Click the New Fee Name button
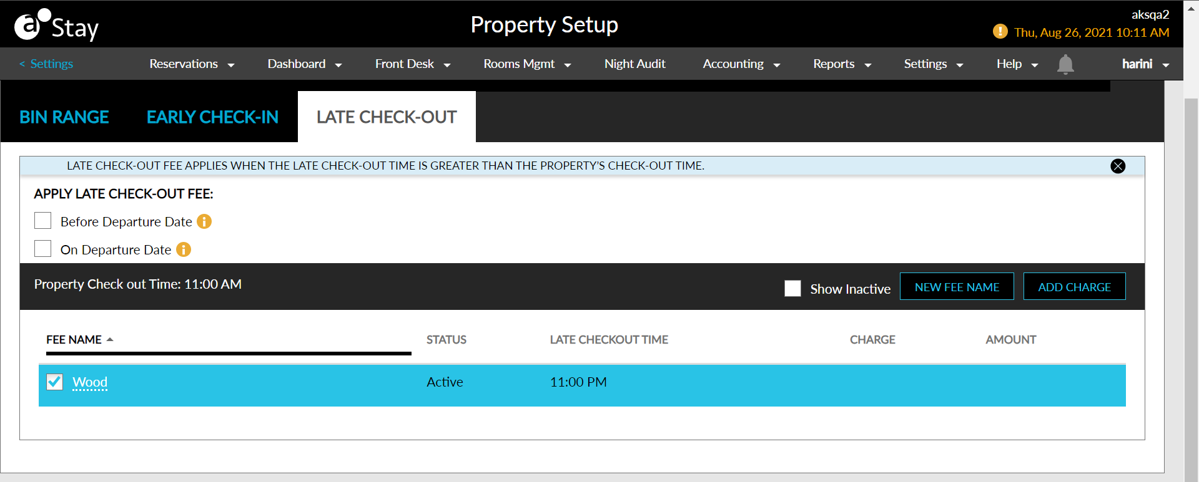This screenshot has height=482, width=1199. coord(957,287)
